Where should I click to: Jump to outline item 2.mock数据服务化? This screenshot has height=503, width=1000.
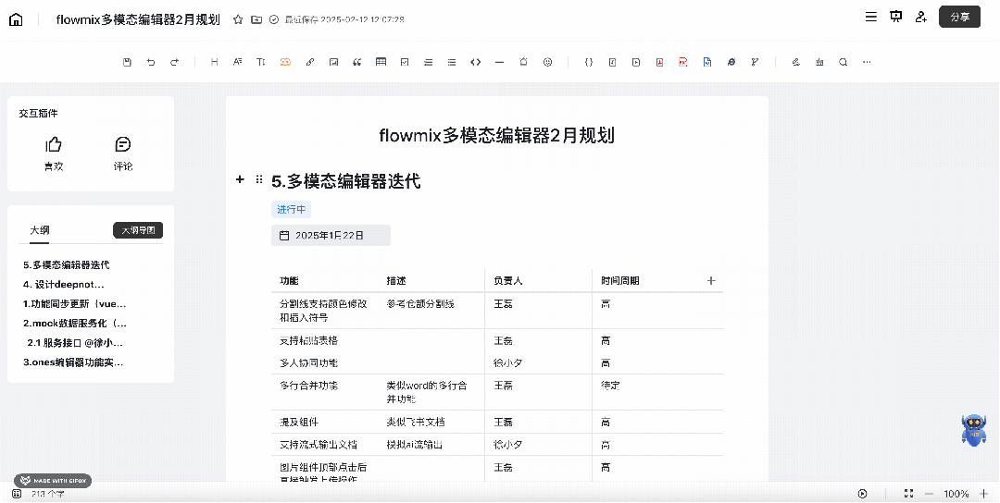[x=75, y=323]
